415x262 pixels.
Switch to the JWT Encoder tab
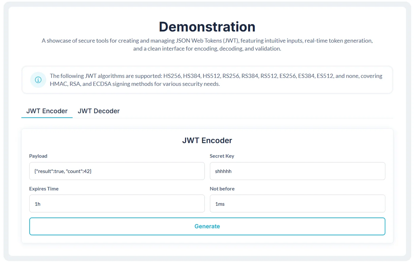pyautogui.click(x=47, y=111)
